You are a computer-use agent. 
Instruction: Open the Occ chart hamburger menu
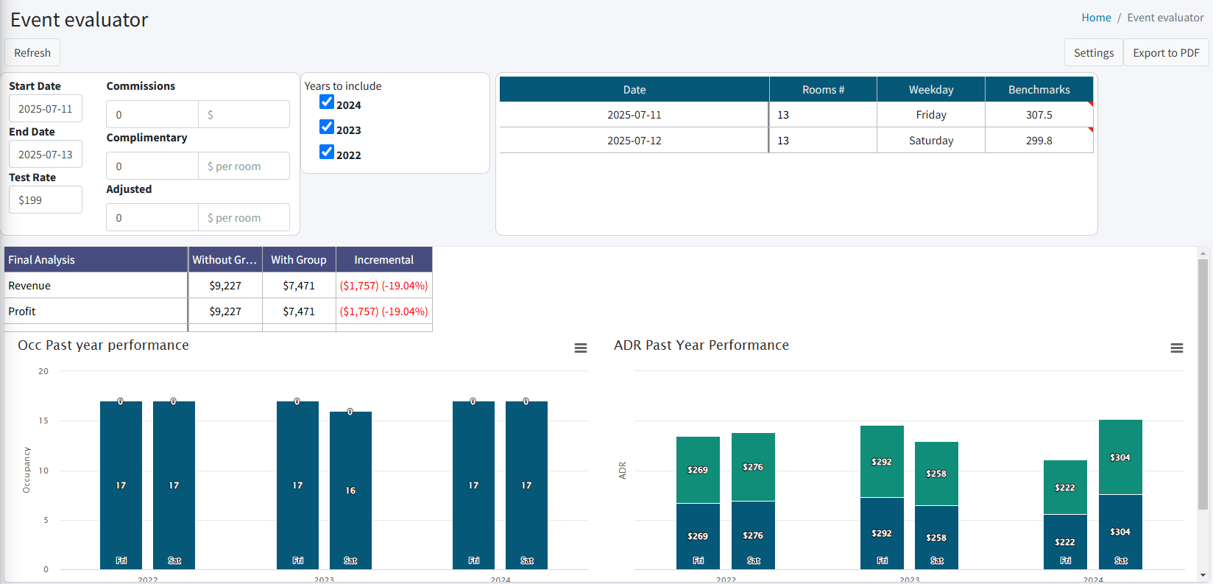(581, 348)
